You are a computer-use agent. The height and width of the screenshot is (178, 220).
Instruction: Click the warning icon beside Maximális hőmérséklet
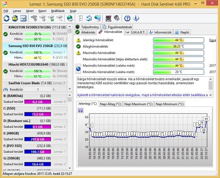(78, 53)
